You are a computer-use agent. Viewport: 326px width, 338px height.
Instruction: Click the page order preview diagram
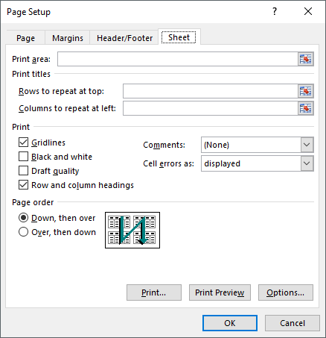pyautogui.click(x=132, y=230)
